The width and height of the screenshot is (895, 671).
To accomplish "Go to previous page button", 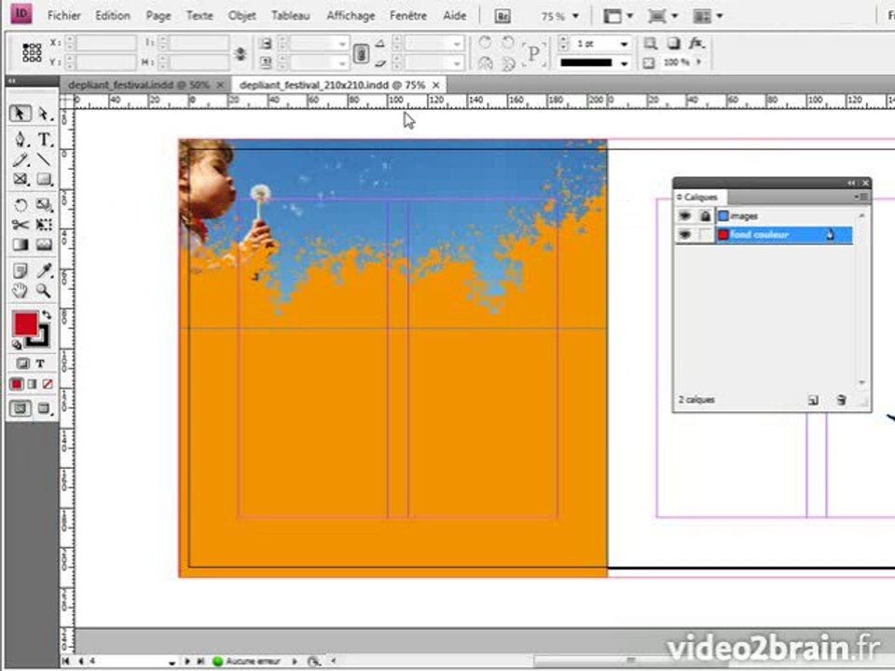I will (80, 662).
